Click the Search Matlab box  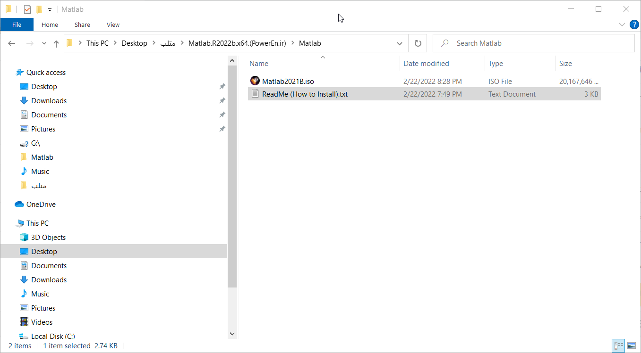point(534,43)
